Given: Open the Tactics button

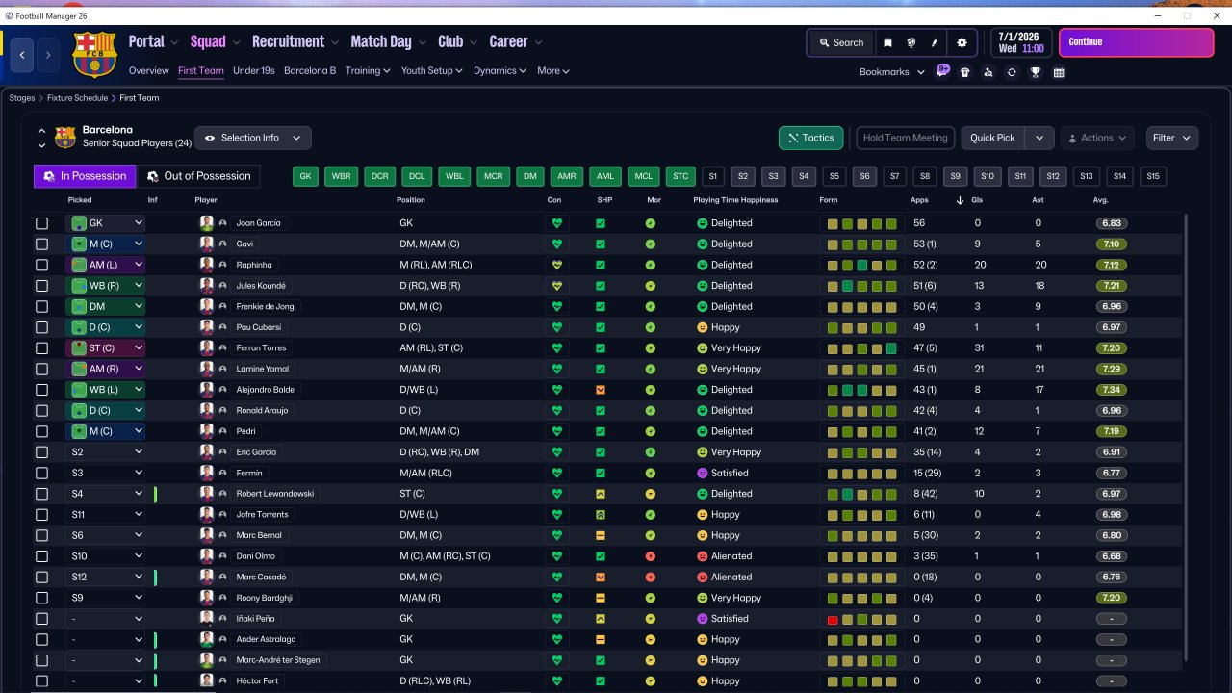Looking at the screenshot, I should coord(811,138).
